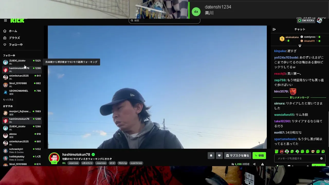
Task: Select Anana111 on the leaderboard
Action: (x=309, y=41)
